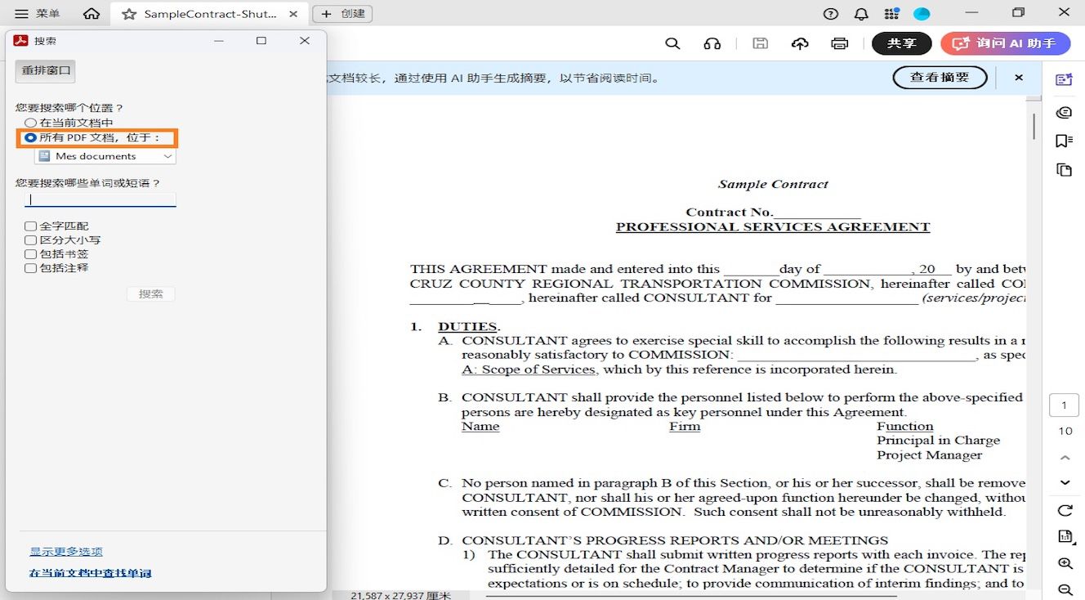1085x600 pixels.
Task: Open 询问 AI 助手 button
Action: click(x=1005, y=44)
